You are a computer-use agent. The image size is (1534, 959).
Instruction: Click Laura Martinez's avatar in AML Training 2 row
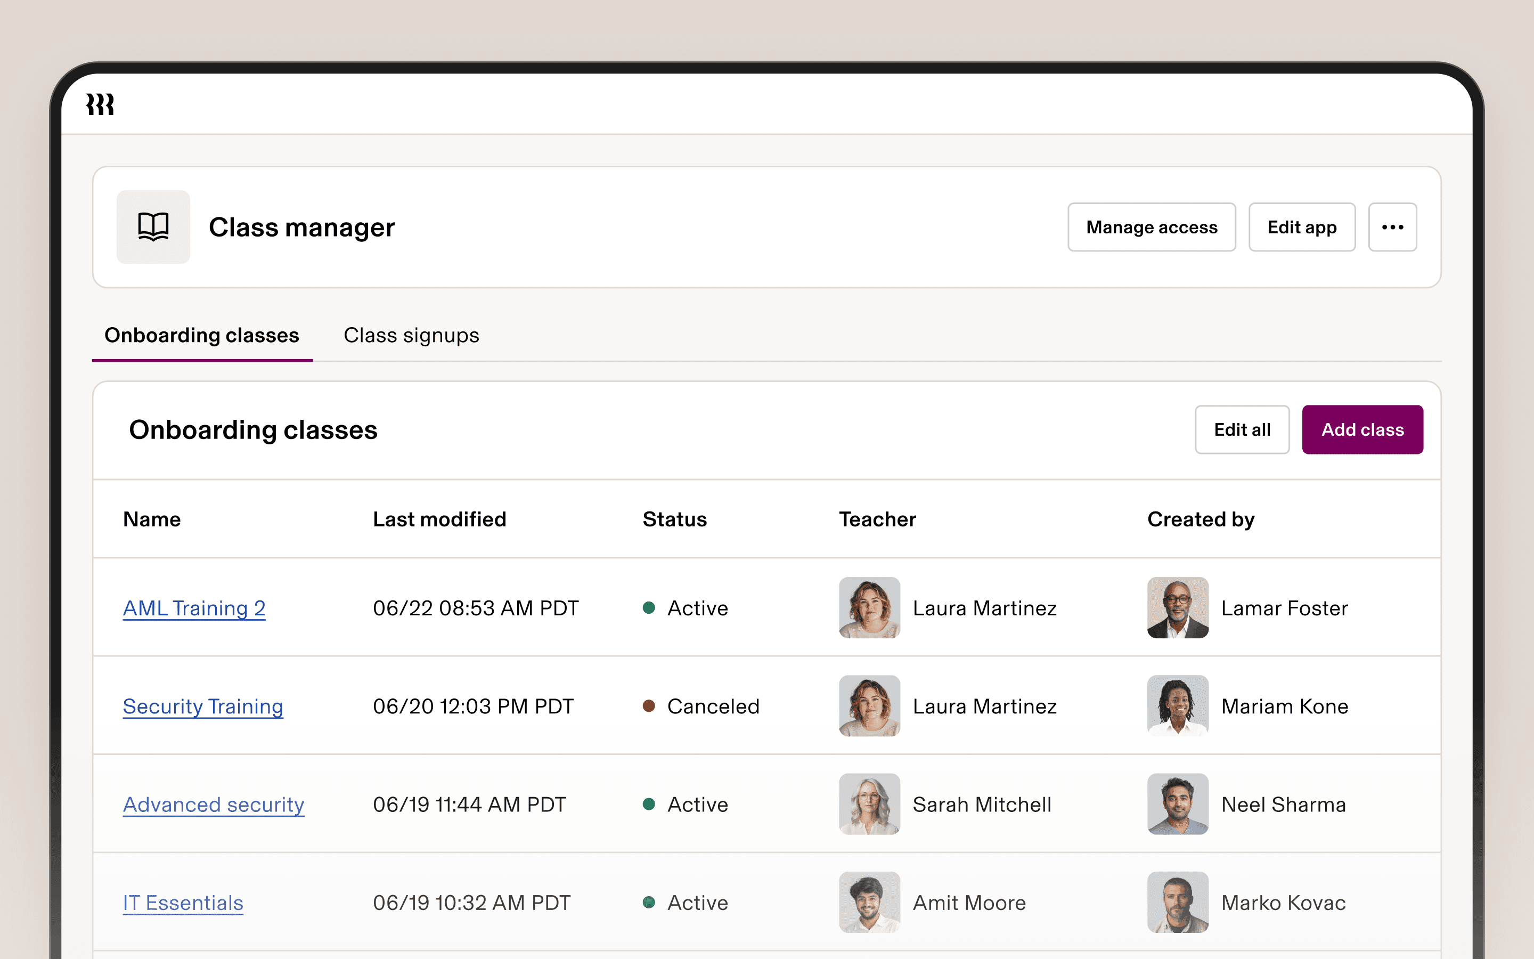[x=870, y=607]
